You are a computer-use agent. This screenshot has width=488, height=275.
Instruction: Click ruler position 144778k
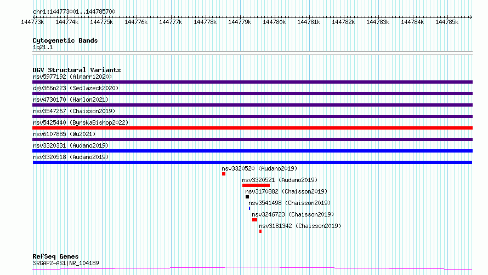pos(205,22)
